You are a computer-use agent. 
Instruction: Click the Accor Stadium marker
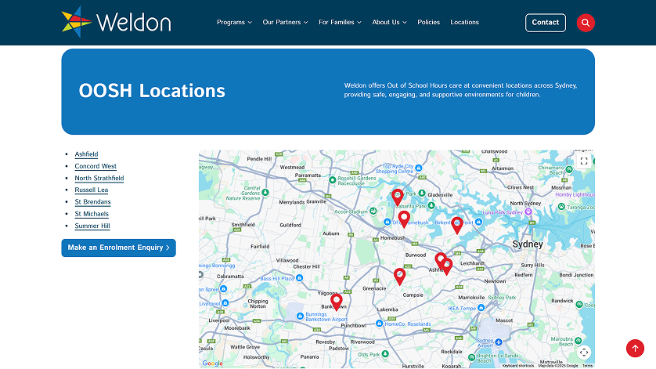372,211
